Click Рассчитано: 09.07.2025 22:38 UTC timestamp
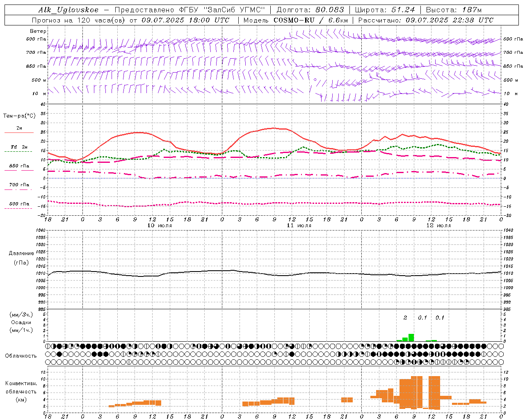 (426, 20)
